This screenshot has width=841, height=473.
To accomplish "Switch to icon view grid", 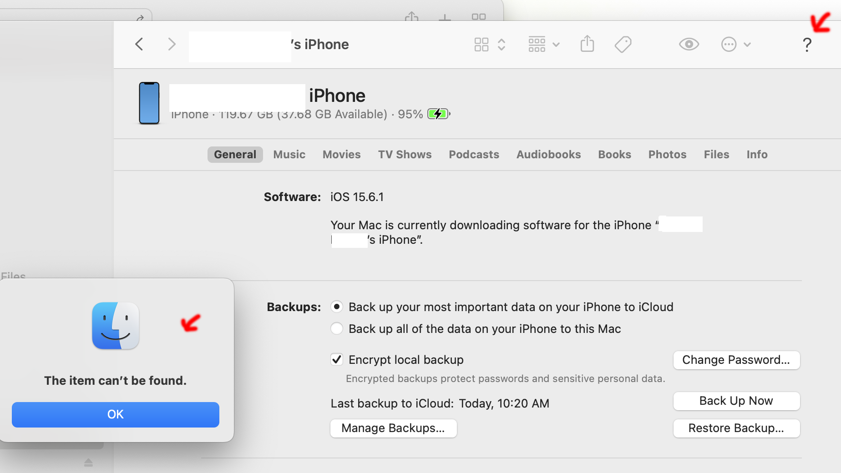I will pyautogui.click(x=481, y=45).
